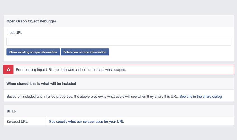Focus the Input URL text field
This screenshot has height=140, width=237.
pos(118,41)
